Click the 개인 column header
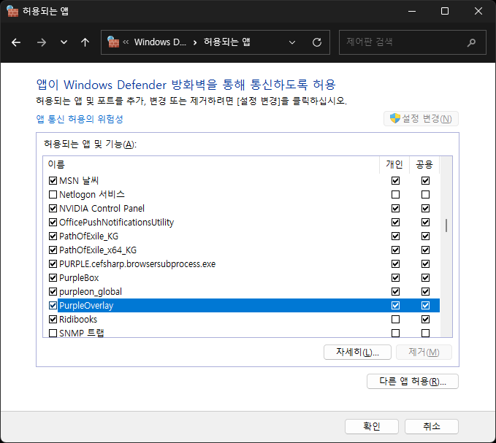496x443 pixels. tap(394, 165)
